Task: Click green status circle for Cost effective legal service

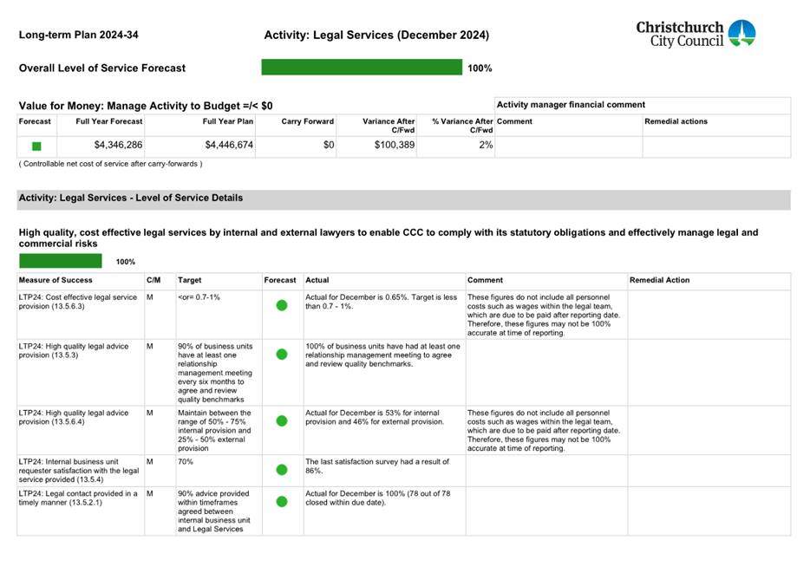Action: click(281, 305)
